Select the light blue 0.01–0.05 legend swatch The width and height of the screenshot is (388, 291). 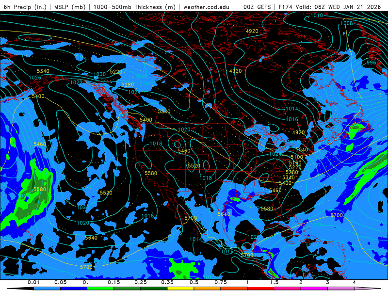(47, 289)
